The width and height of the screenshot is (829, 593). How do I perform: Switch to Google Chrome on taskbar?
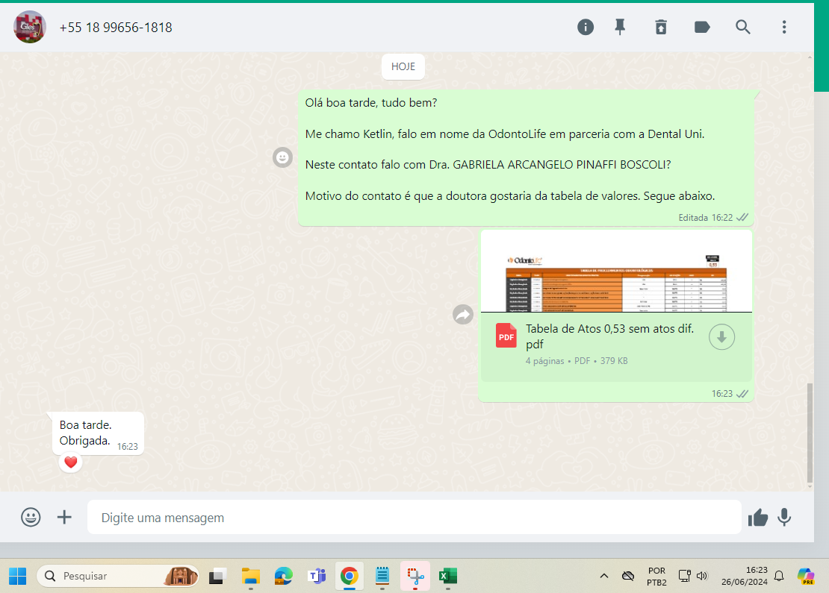pos(349,576)
